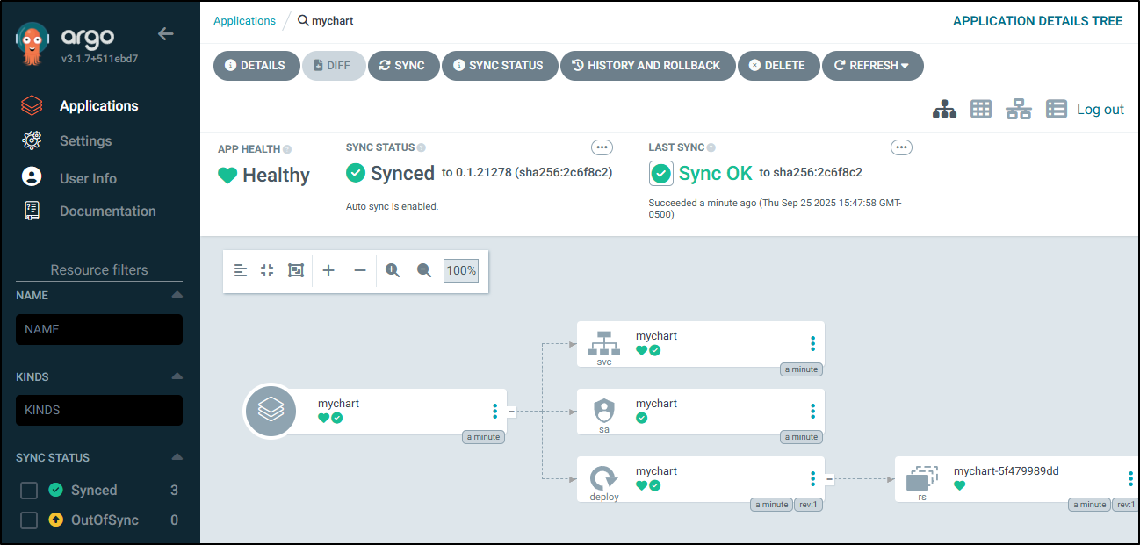Click the zoom in magnifier icon
Image resolution: width=1140 pixels, height=545 pixels.
(393, 270)
